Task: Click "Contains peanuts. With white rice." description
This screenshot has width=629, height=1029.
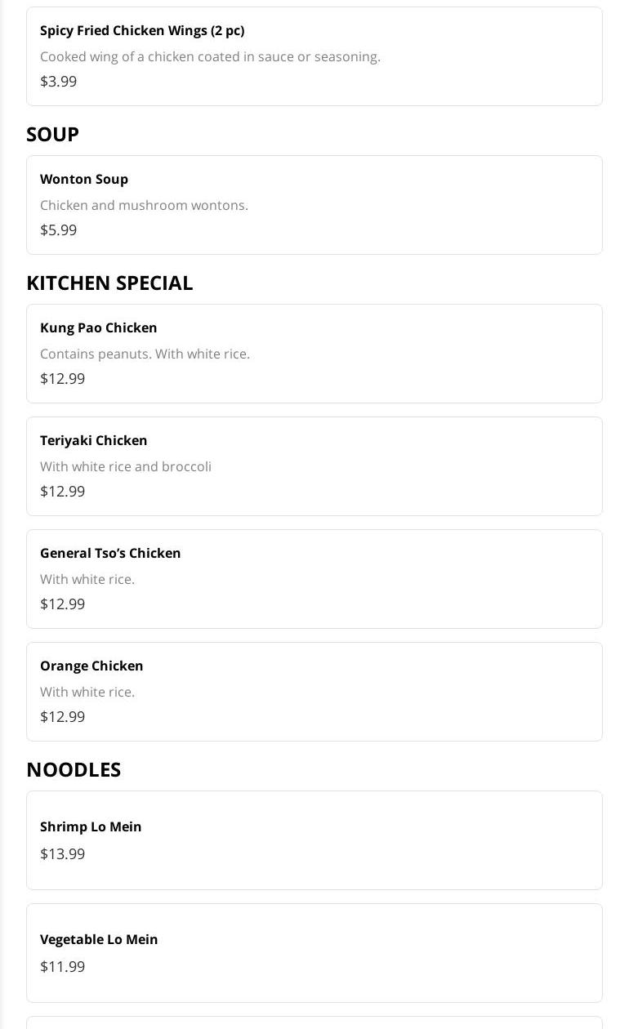Action: pos(145,354)
